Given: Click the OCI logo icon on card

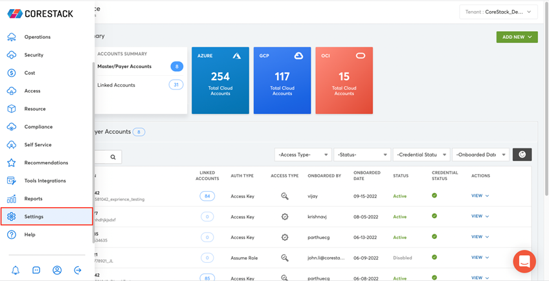Looking at the screenshot, I should (x=361, y=56).
